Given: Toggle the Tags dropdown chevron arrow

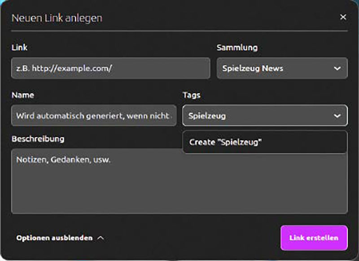Looking at the screenshot, I should 337,116.
